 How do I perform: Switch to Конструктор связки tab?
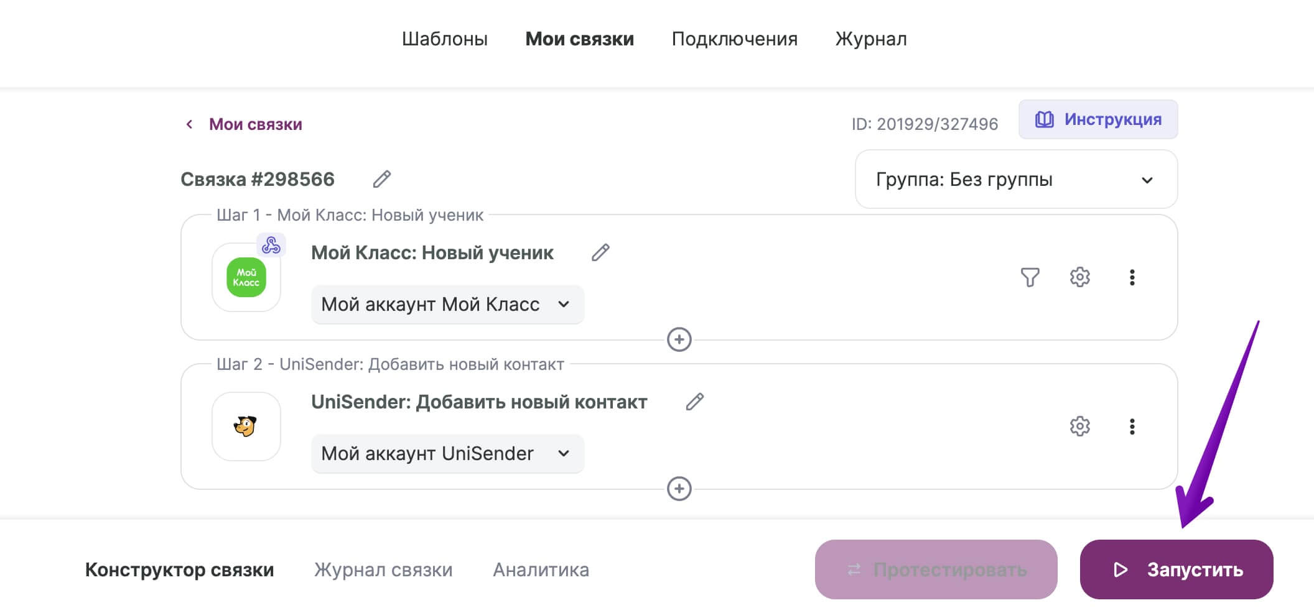pos(180,569)
